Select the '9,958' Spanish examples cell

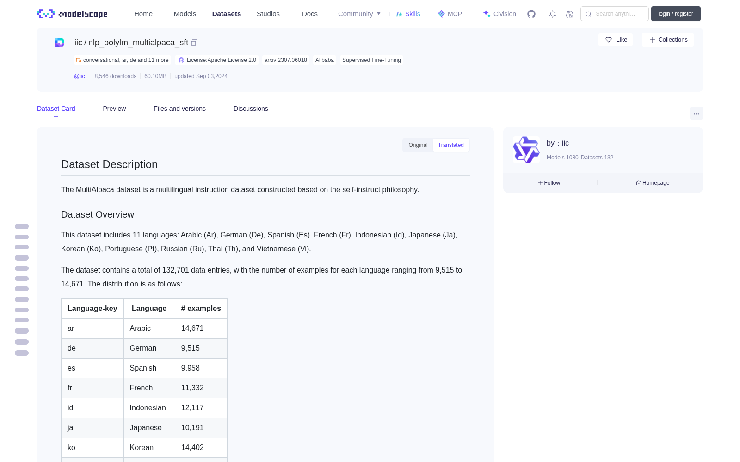[201, 368]
